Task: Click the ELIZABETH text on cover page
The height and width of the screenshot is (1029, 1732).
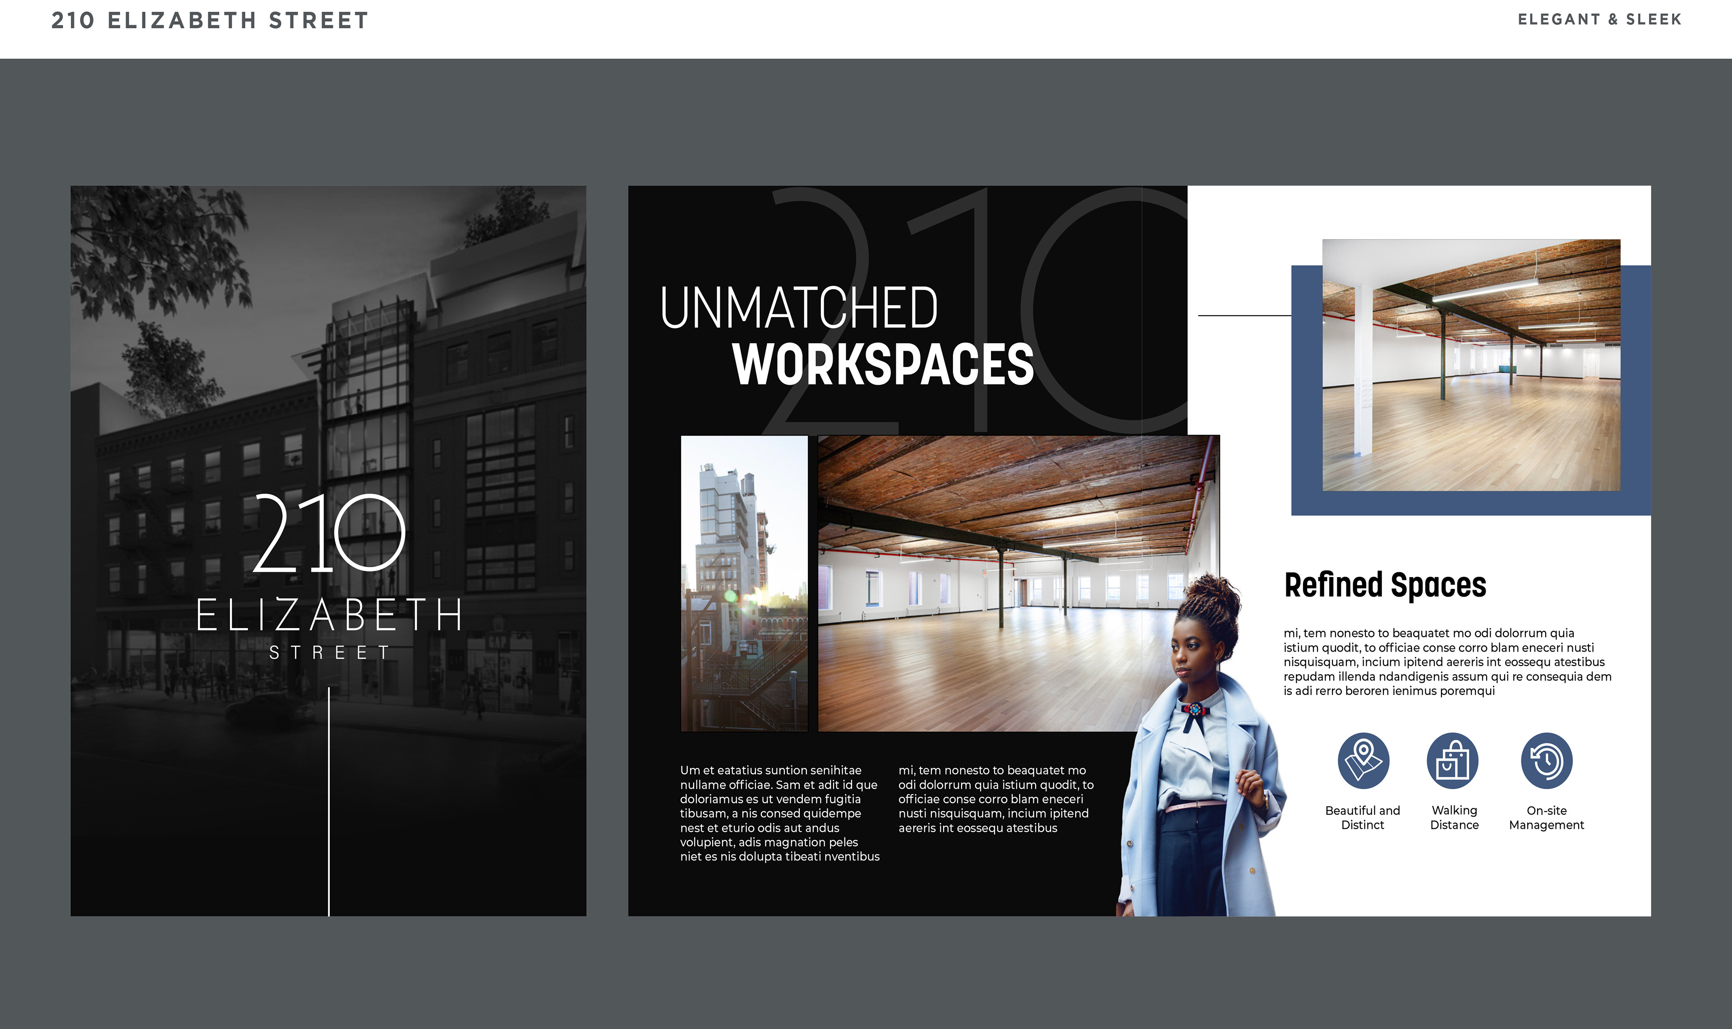Action: [329, 614]
